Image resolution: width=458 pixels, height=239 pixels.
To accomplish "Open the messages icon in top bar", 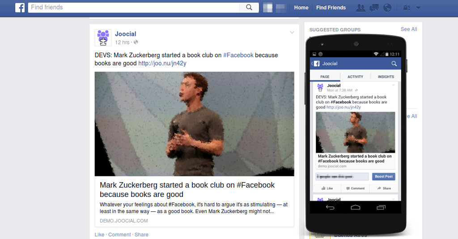I will 374,8.
